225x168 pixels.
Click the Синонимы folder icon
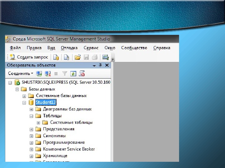tap(38, 136)
